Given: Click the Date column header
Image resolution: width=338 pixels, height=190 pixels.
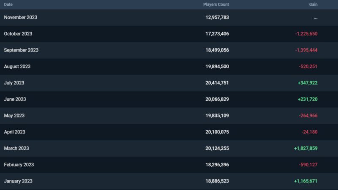Looking at the screenshot, I should pos(8,4).
